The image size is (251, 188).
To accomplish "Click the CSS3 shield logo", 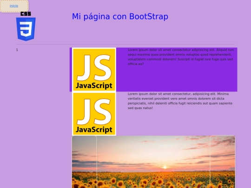I will pyautogui.click(x=26, y=26).
